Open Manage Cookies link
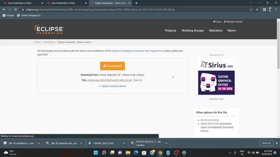The height and width of the screenshot is (157, 280). (x=233, y=22)
